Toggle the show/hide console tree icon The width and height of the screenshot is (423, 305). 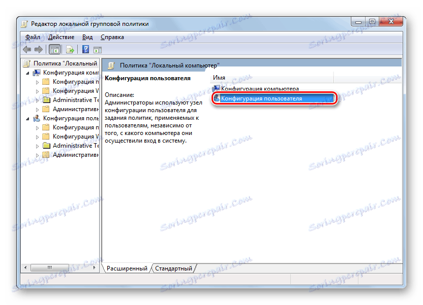[55, 50]
